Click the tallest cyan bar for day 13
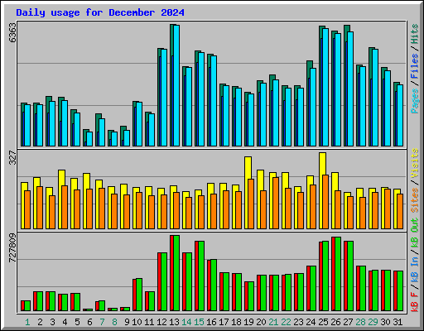 pos(176,85)
